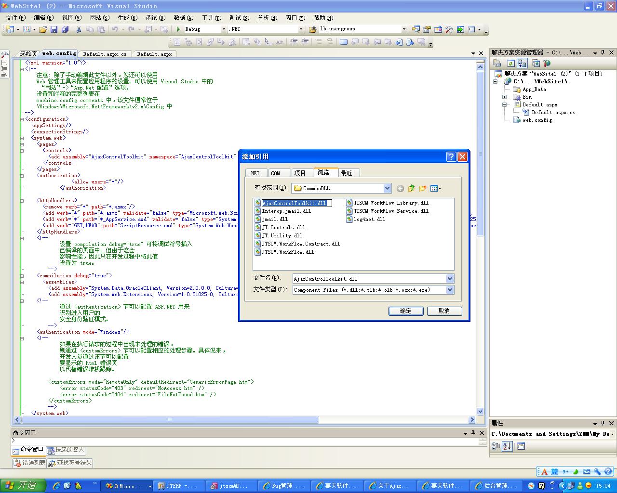Open 错误列表 tab at bottom
Viewport: 617px width, 493px height.
pos(29,463)
